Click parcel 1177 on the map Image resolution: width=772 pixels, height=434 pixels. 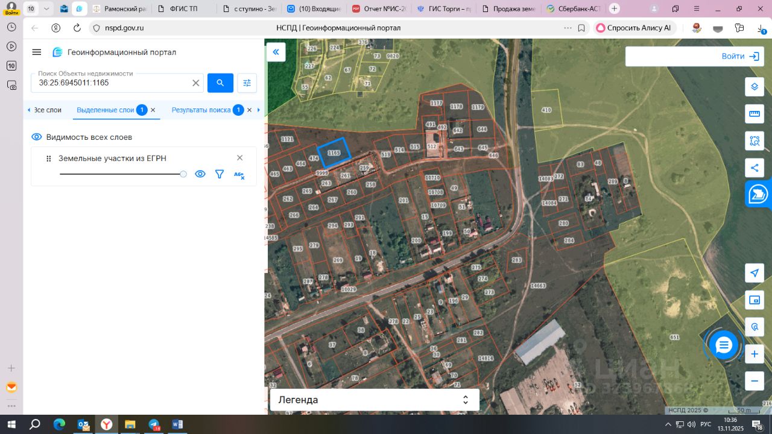[x=437, y=104]
